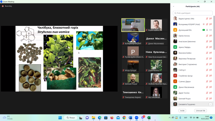
Task: Click the muted microphone icon for Вадим Іщенко (Me)
Action: (207, 18)
